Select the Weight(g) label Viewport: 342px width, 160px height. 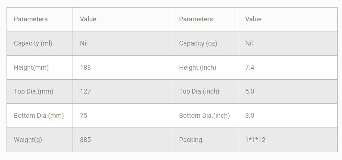tap(28, 140)
